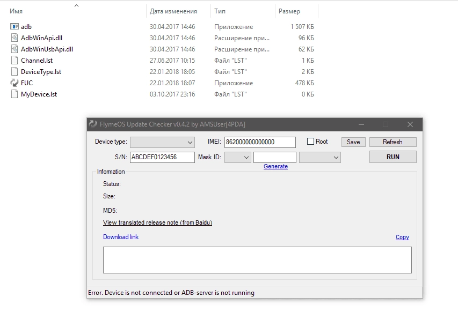Click the Generate link

pyautogui.click(x=275, y=166)
